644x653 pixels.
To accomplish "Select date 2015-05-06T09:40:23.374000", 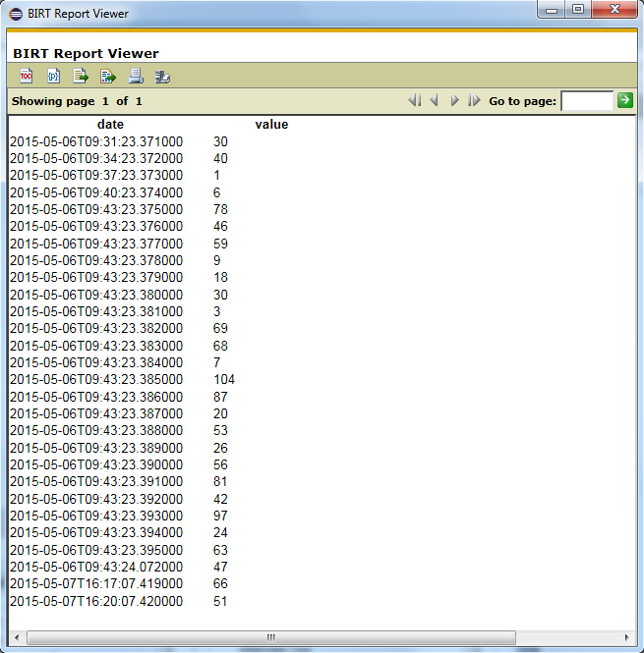I will 96,192.
